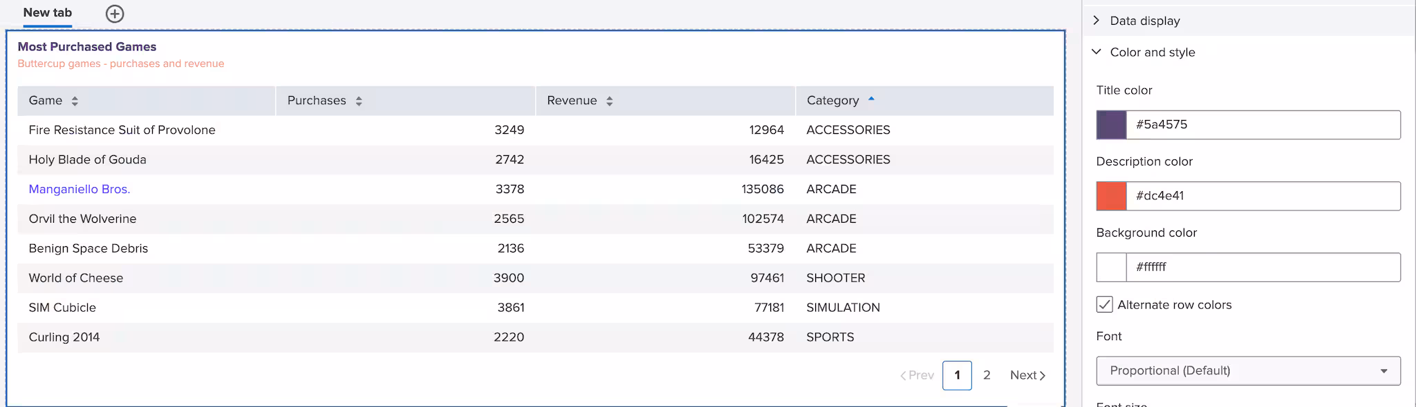Select the New tab tab
This screenshot has height=407, width=1416.
pos(47,13)
